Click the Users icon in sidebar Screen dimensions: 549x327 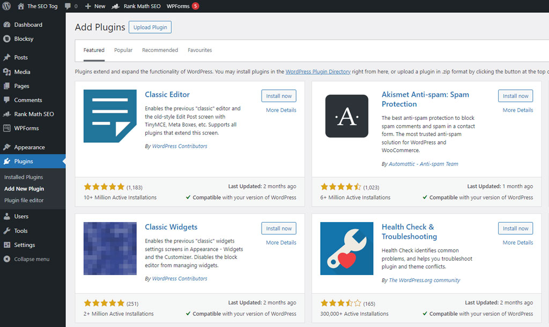click(6, 216)
